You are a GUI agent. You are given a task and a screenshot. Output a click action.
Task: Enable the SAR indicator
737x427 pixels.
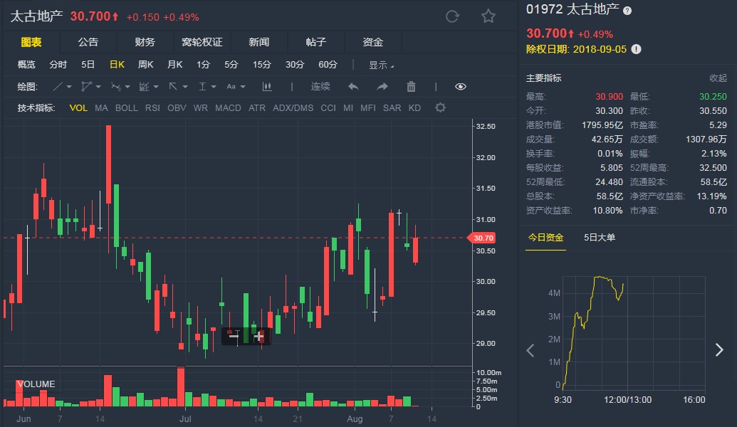(392, 108)
